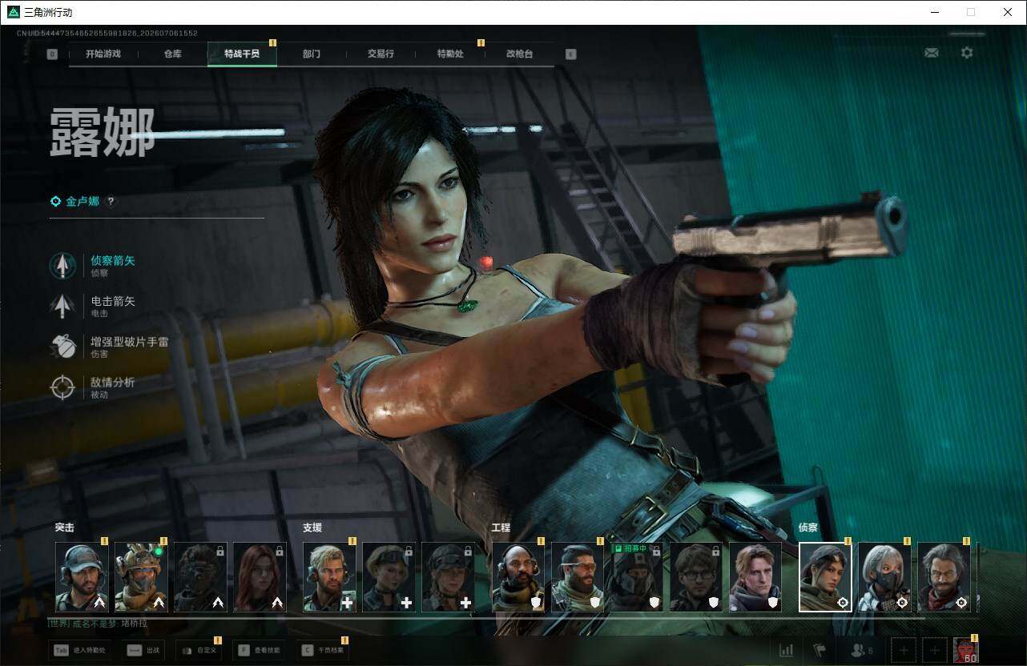Image resolution: width=1027 pixels, height=666 pixels.
Task: Open the mail envelope icon
Action: click(x=932, y=53)
